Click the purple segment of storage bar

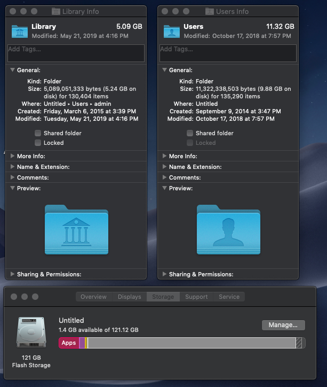(x=82, y=343)
